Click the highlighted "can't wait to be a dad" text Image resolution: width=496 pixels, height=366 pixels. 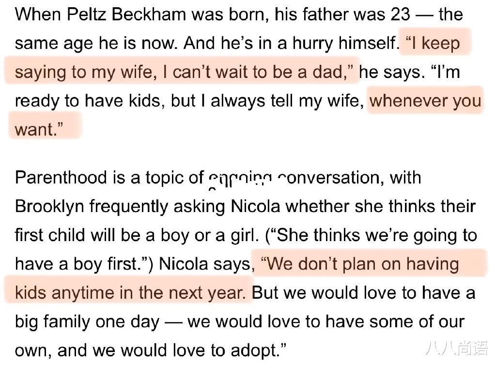[257, 72]
